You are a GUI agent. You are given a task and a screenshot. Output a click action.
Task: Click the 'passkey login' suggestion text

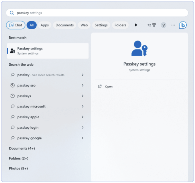point(28,128)
